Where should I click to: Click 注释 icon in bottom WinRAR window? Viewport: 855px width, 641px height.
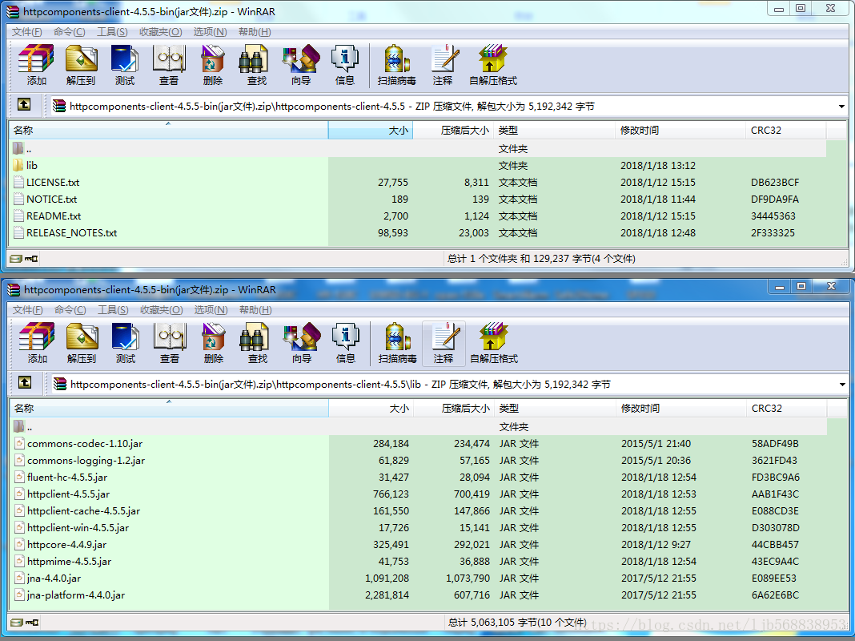(444, 343)
